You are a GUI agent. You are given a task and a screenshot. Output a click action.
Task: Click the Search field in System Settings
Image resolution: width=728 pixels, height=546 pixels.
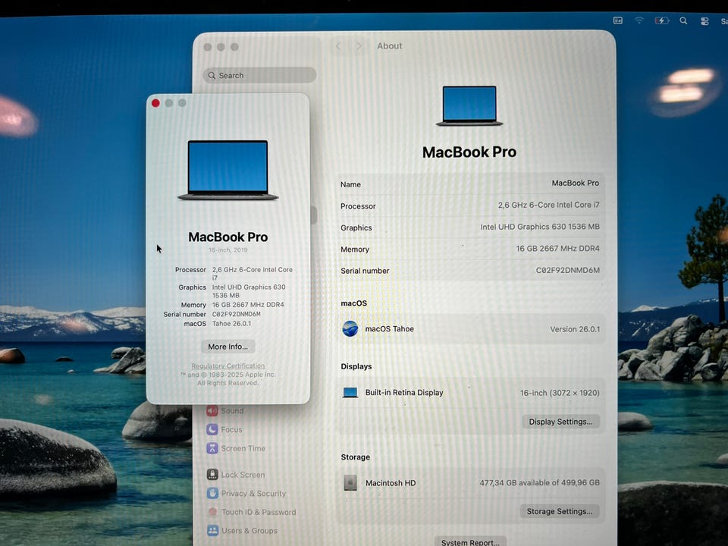(x=259, y=75)
